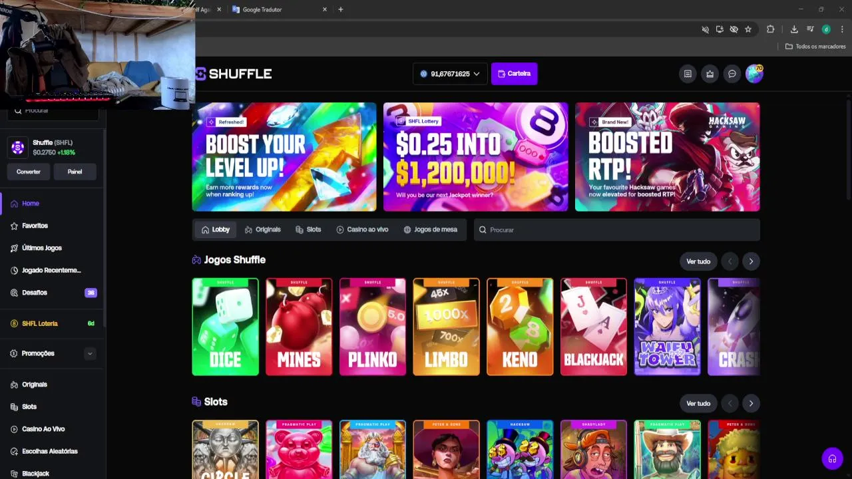The height and width of the screenshot is (479, 852).
Task: Click the Converter button in sidebar
Action: (x=29, y=172)
